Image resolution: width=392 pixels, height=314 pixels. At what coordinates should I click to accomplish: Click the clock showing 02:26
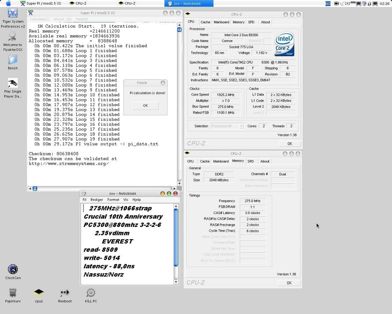pos(384,3)
